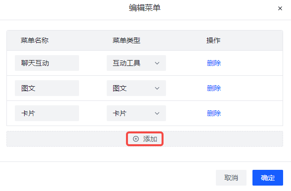Focus the 卡片 menu name field
The height and width of the screenshot is (191, 291).
point(47,113)
